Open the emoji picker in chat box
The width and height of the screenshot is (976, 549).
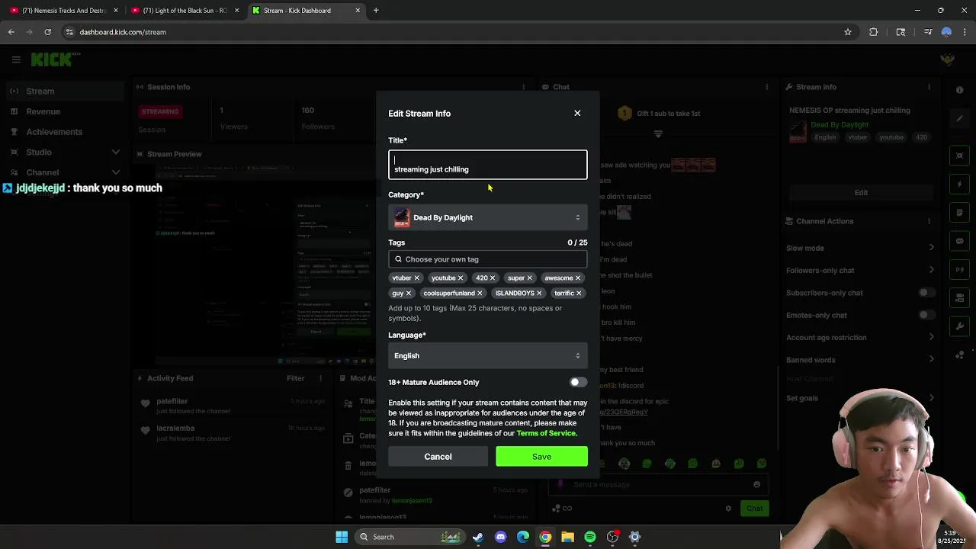coord(756,484)
